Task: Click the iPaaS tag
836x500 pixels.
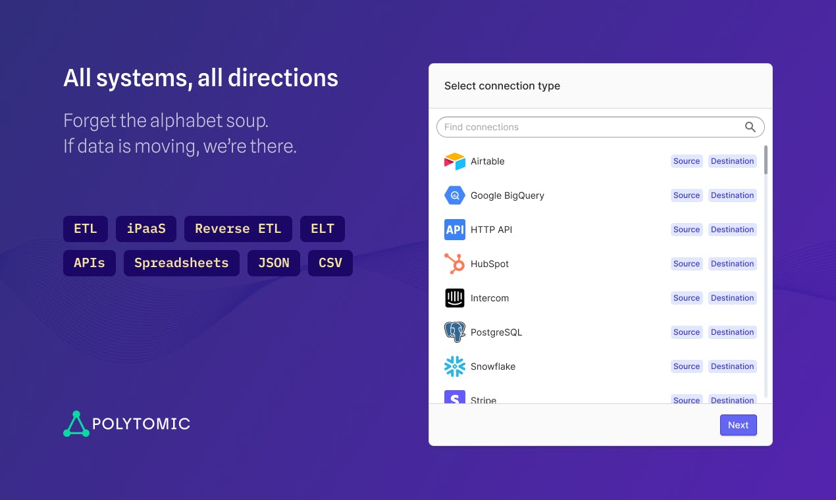Action: (146, 229)
